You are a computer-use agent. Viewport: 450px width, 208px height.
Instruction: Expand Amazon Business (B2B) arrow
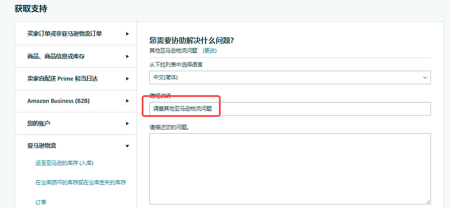click(128, 101)
